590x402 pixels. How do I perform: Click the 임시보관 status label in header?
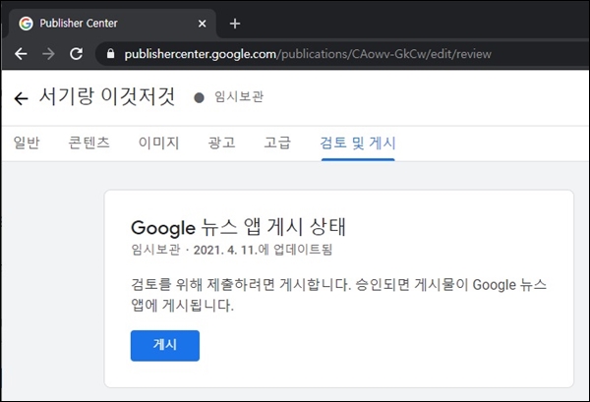[x=239, y=97]
